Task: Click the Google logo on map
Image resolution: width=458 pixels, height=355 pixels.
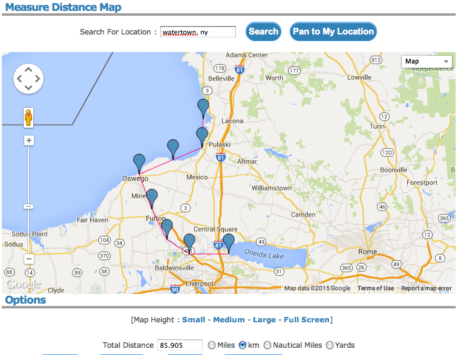Action: click(24, 284)
